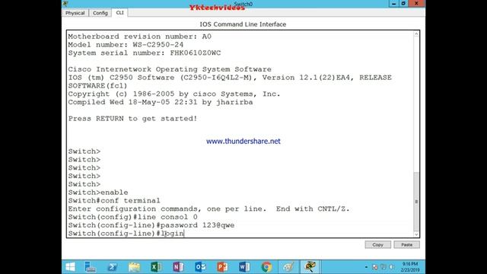
Task: Open File Explorer from taskbar
Action: click(x=134, y=267)
